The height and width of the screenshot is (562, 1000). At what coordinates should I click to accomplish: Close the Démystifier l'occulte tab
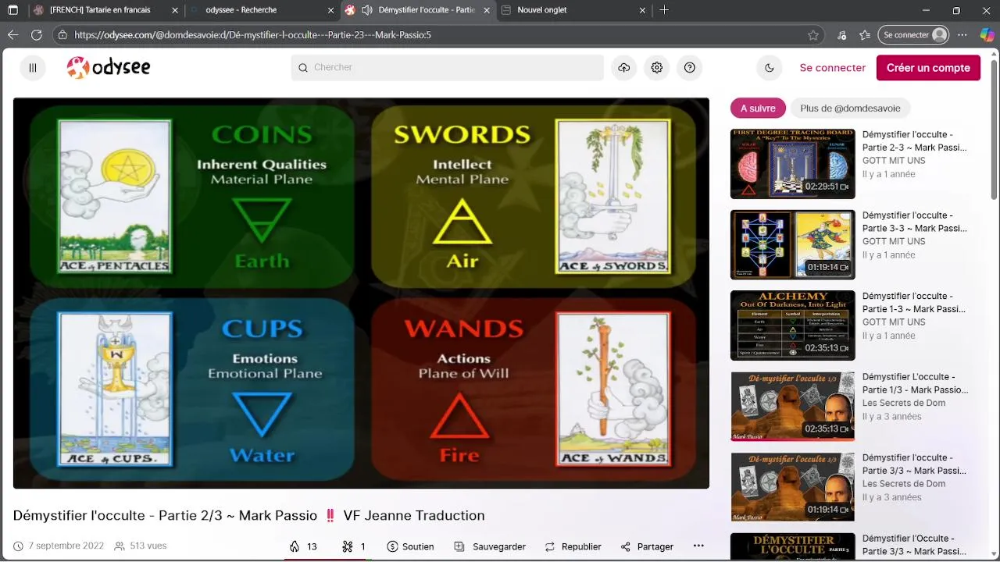[x=487, y=10]
